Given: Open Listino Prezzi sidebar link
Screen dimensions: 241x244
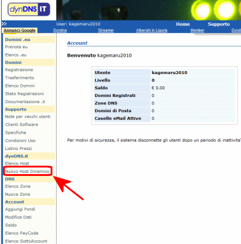Looking at the screenshot, I should click(x=19, y=149).
